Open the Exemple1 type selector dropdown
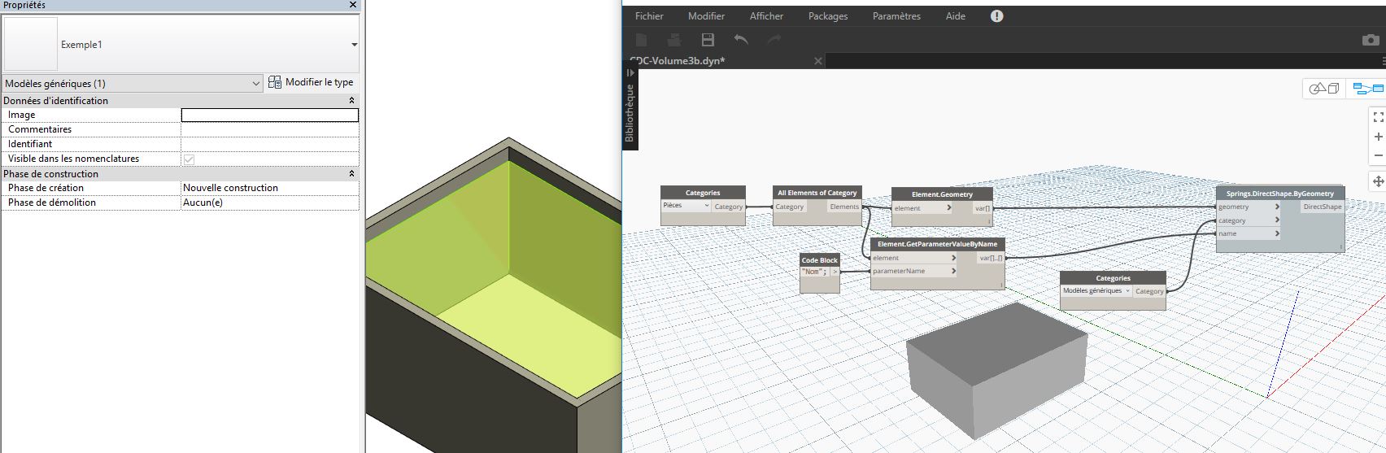1386x453 pixels. click(354, 45)
